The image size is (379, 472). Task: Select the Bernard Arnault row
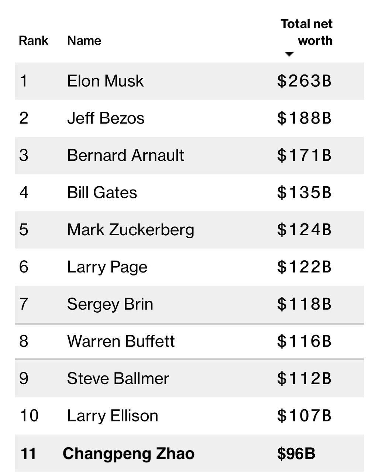point(189,155)
